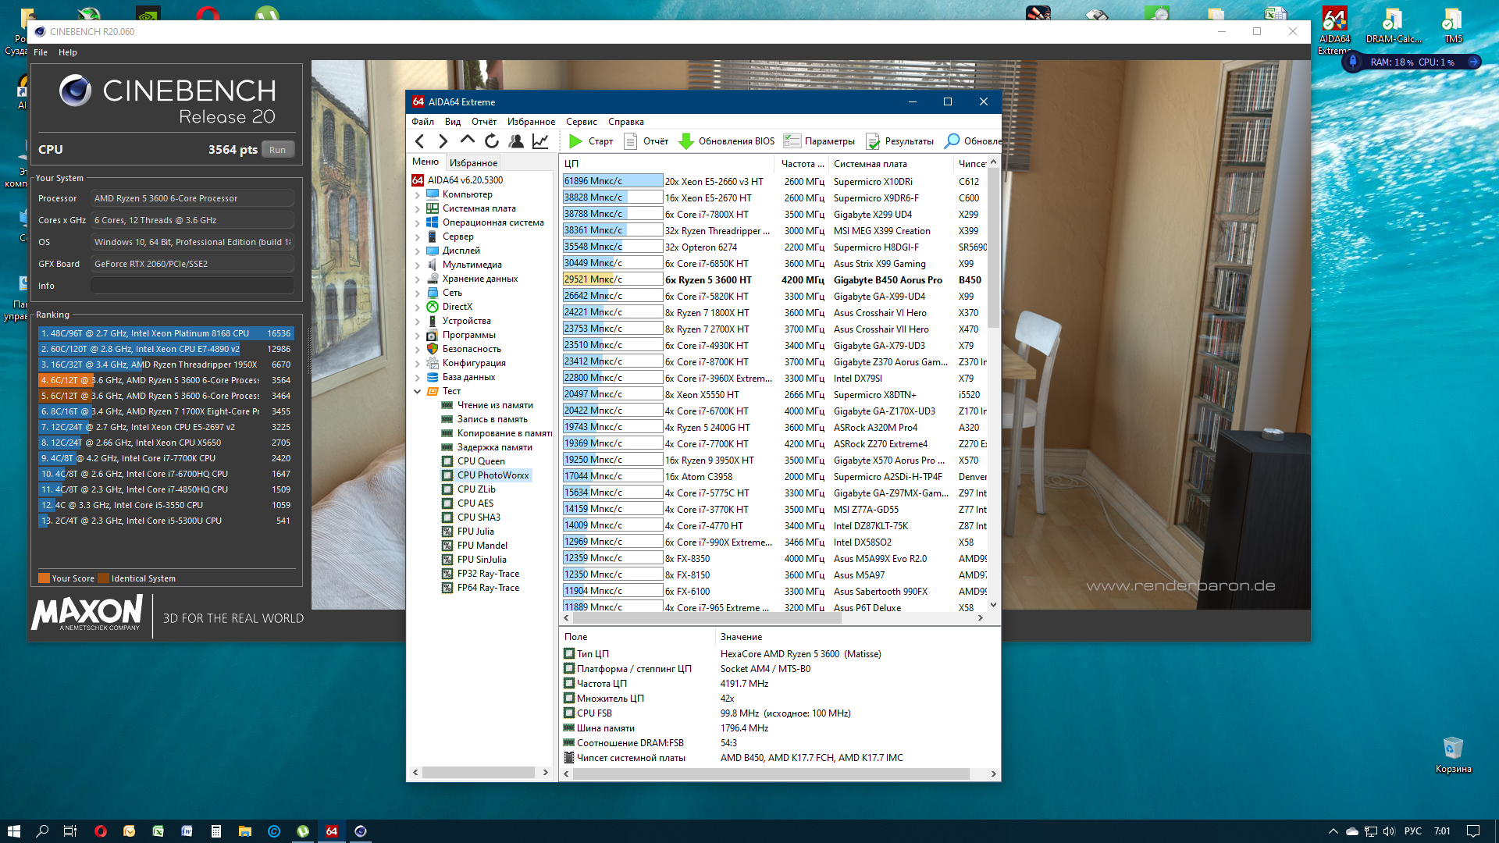The height and width of the screenshot is (843, 1499).
Task: Click the horizontal scrollbar under tree panel
Action: [480, 773]
